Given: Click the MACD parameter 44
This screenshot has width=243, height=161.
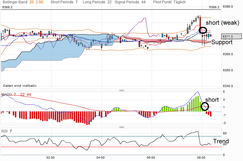Looking at the screenshot, I should click(29, 95).
